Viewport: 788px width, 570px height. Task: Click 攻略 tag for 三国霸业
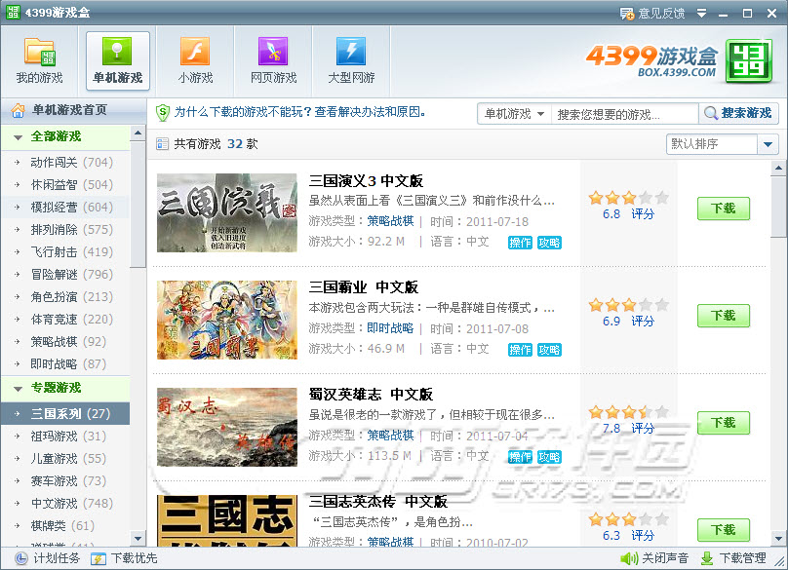(x=549, y=350)
